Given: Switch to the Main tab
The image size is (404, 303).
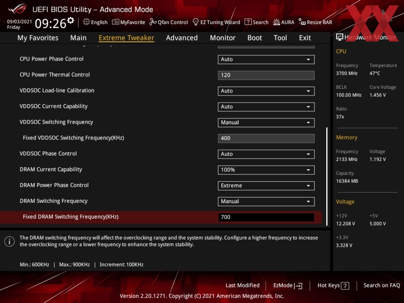Looking at the screenshot, I should tap(78, 38).
